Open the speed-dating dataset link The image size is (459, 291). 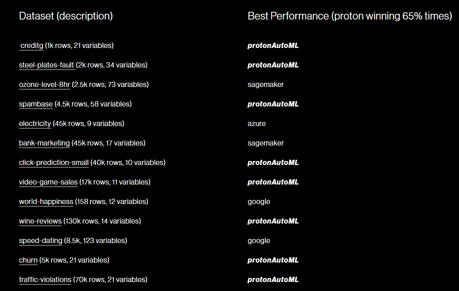[x=41, y=241]
